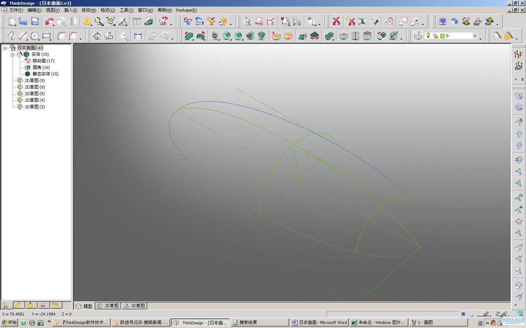Select 2D草图 (3) in the tree

point(35,107)
